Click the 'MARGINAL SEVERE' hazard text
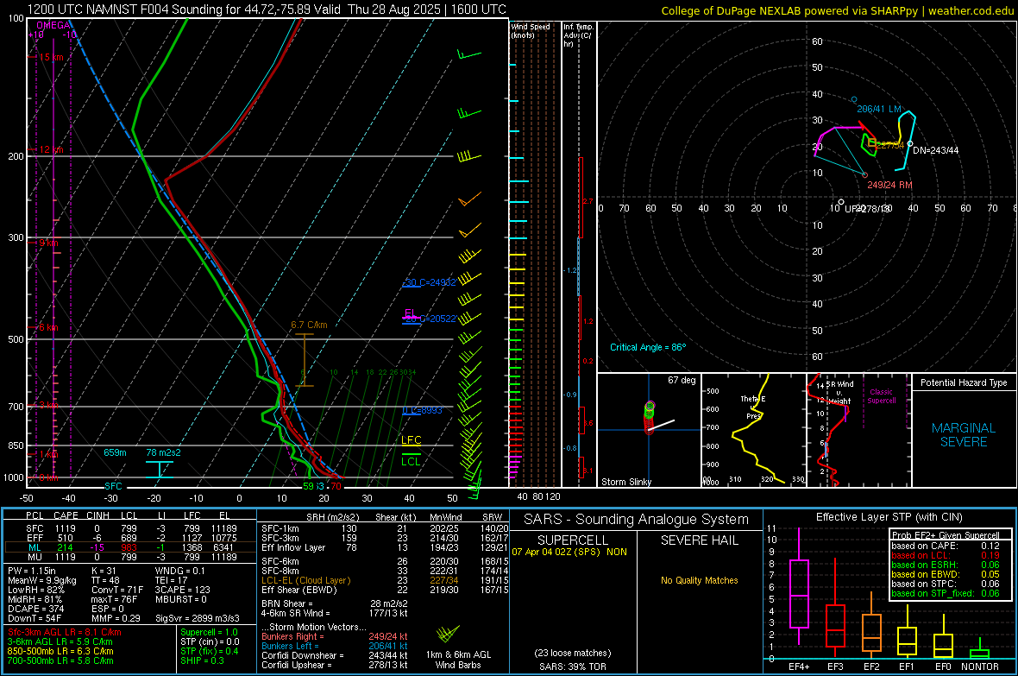Screen dimensions: 1018x676 click(964, 435)
